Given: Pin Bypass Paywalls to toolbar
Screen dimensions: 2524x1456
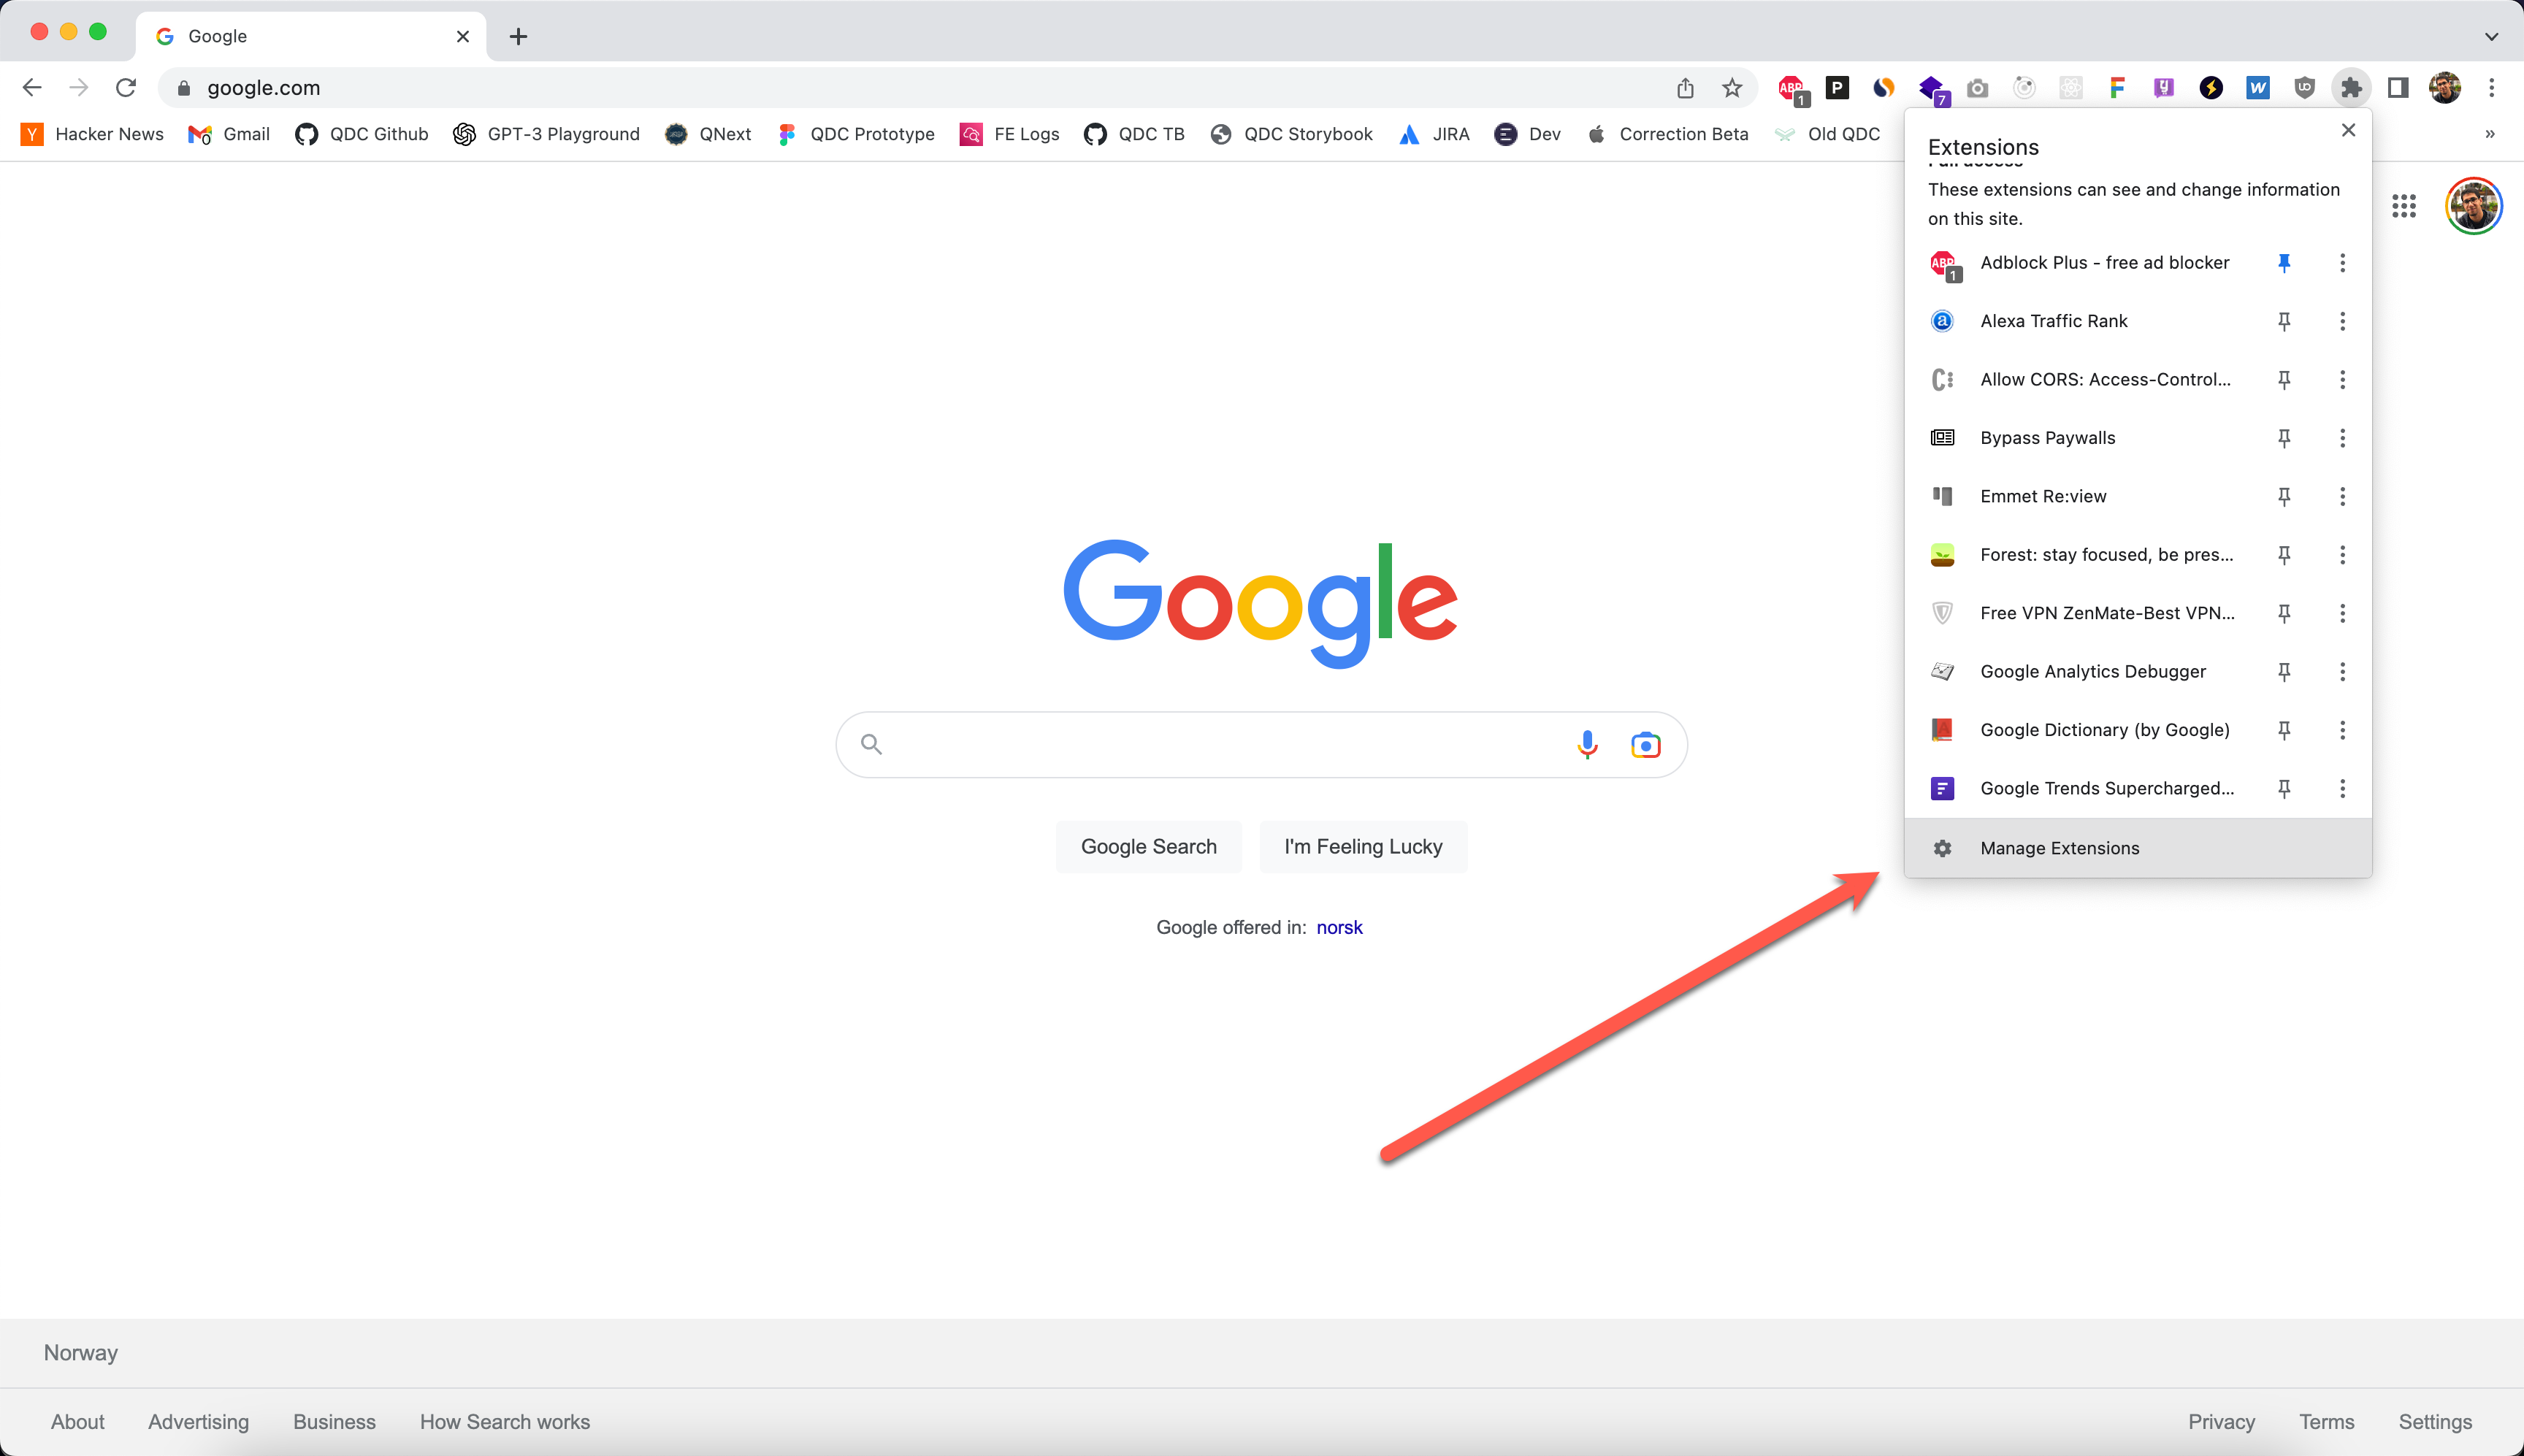Looking at the screenshot, I should [x=2284, y=438].
